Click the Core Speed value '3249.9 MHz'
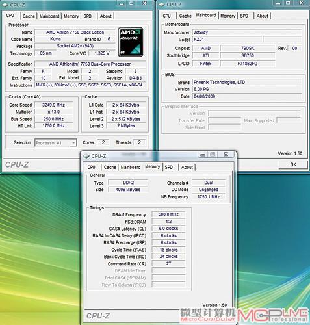The height and width of the screenshot is (325, 310). coord(53,105)
